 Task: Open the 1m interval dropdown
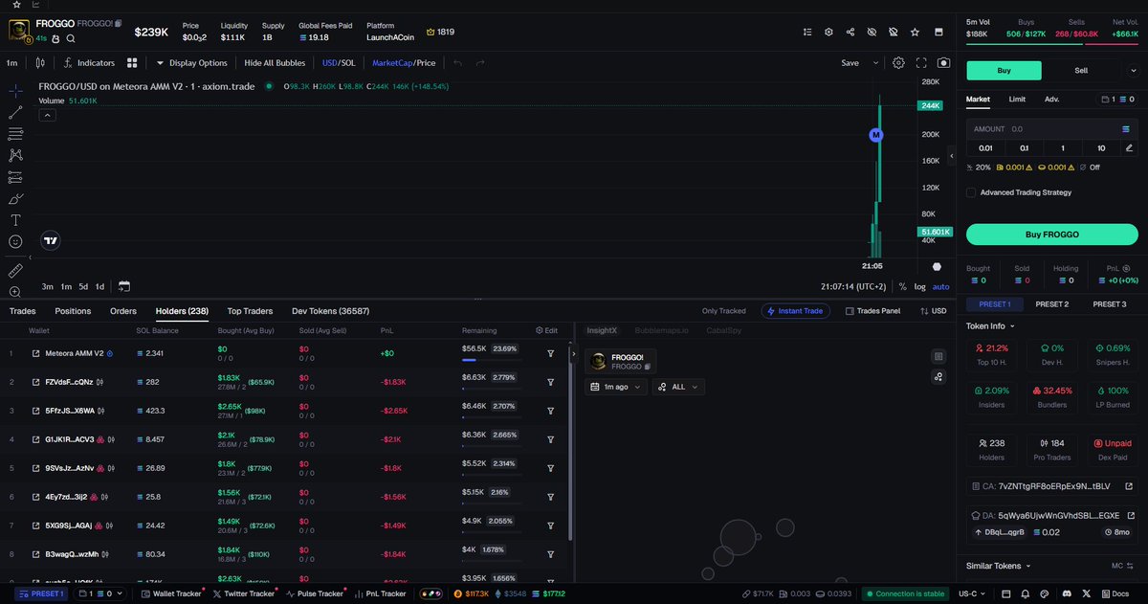pyautogui.click(x=12, y=63)
